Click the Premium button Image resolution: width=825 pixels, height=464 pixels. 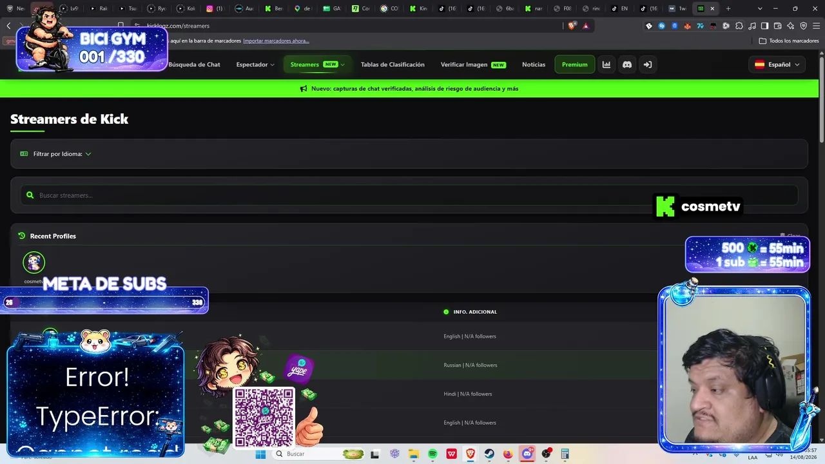(575, 64)
